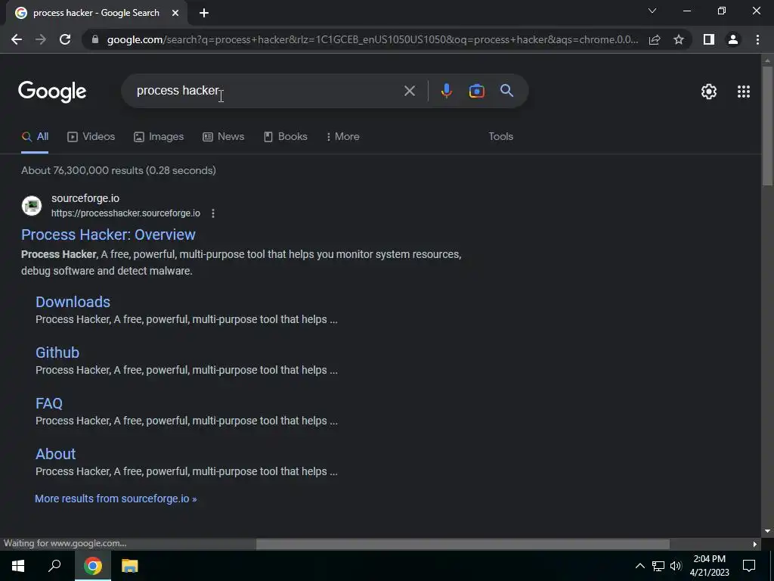Click the processhacker.sourceforge.io URL text
Viewport: 774px width, 581px height.
(x=126, y=213)
